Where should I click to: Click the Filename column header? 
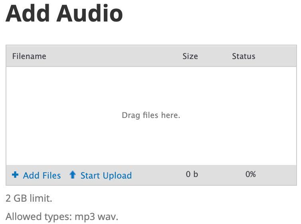pyautogui.click(x=29, y=56)
